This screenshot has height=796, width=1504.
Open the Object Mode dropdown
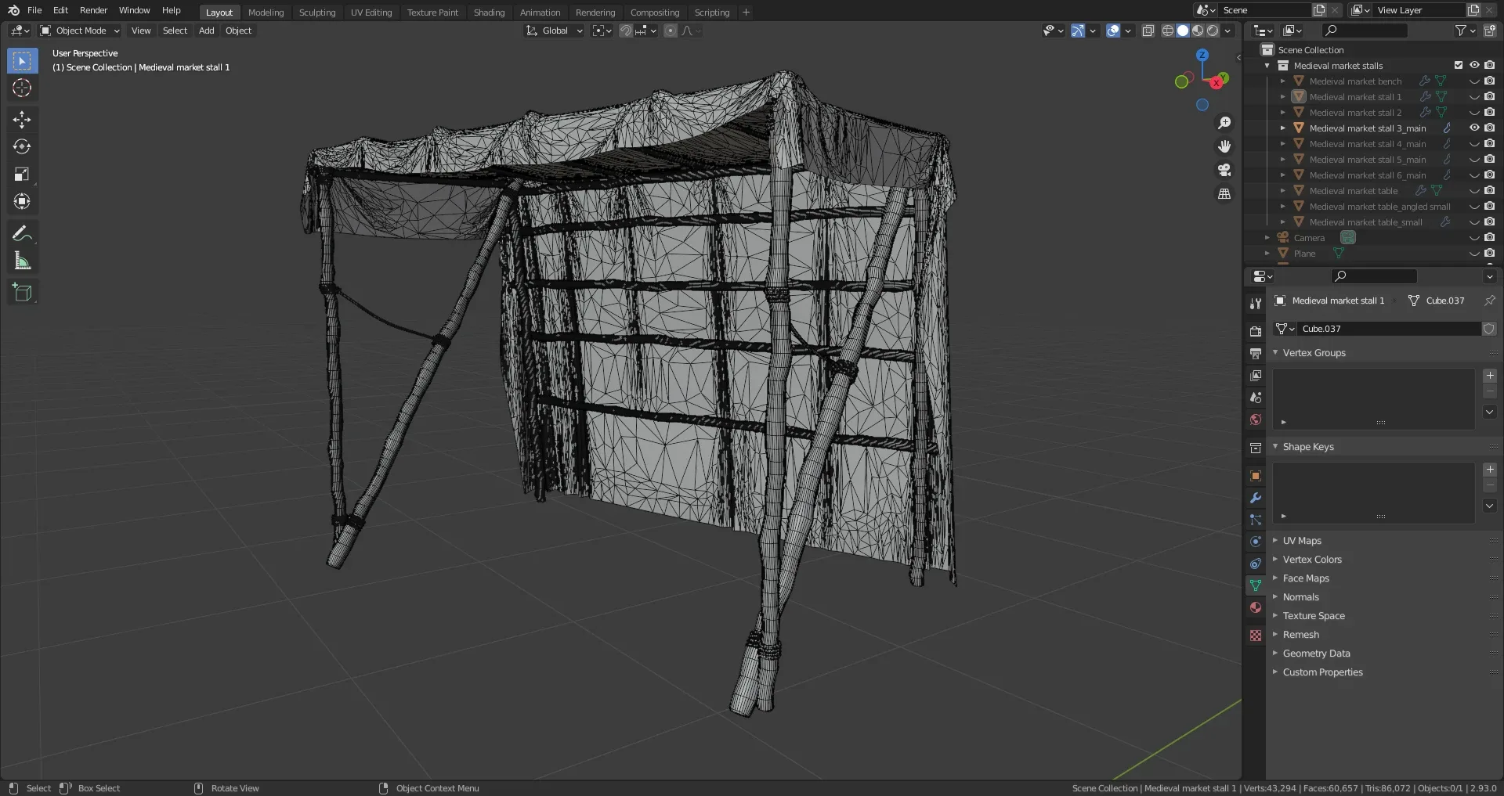pos(80,31)
